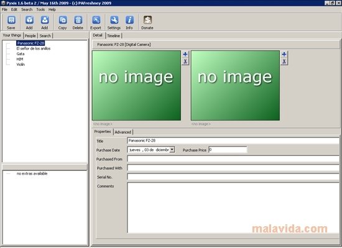This screenshot has width=342, height=248.
Task: Open the Help menu
Action: (x=52, y=9)
